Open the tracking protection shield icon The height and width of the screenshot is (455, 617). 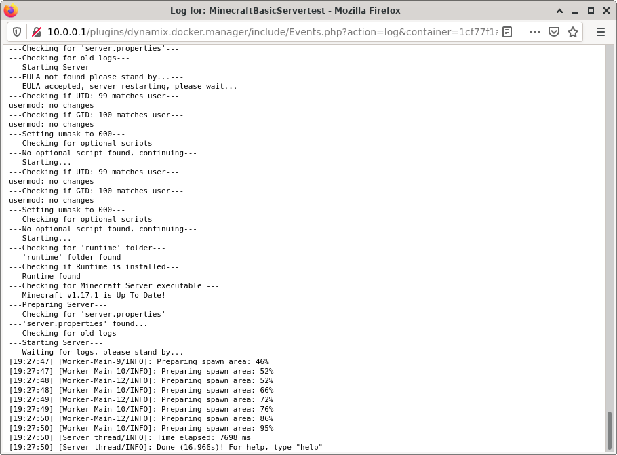pyautogui.click(x=17, y=32)
